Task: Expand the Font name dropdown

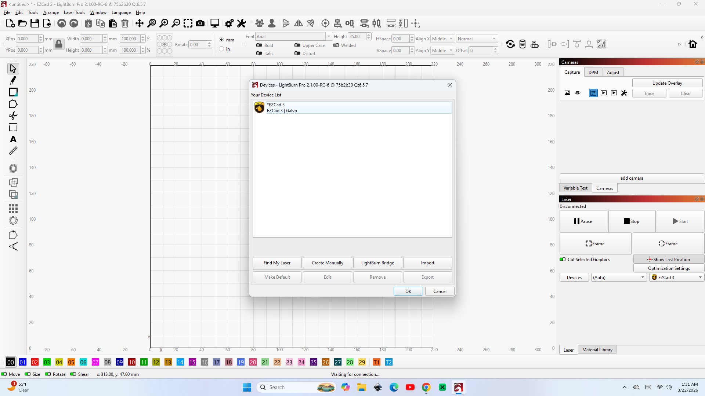Action: coord(329,37)
